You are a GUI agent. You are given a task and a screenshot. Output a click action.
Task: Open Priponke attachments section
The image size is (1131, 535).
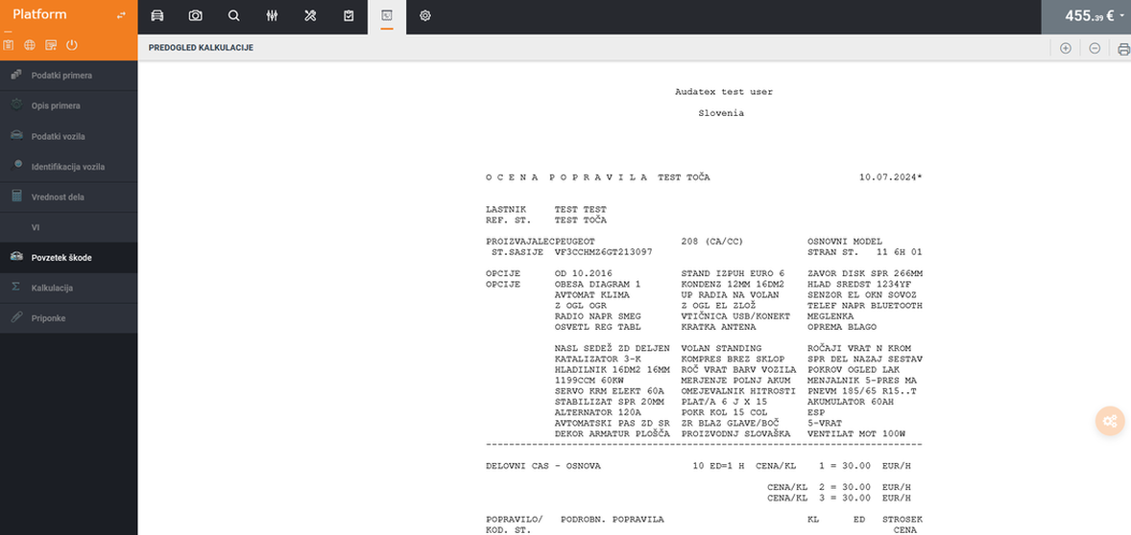[x=48, y=318]
